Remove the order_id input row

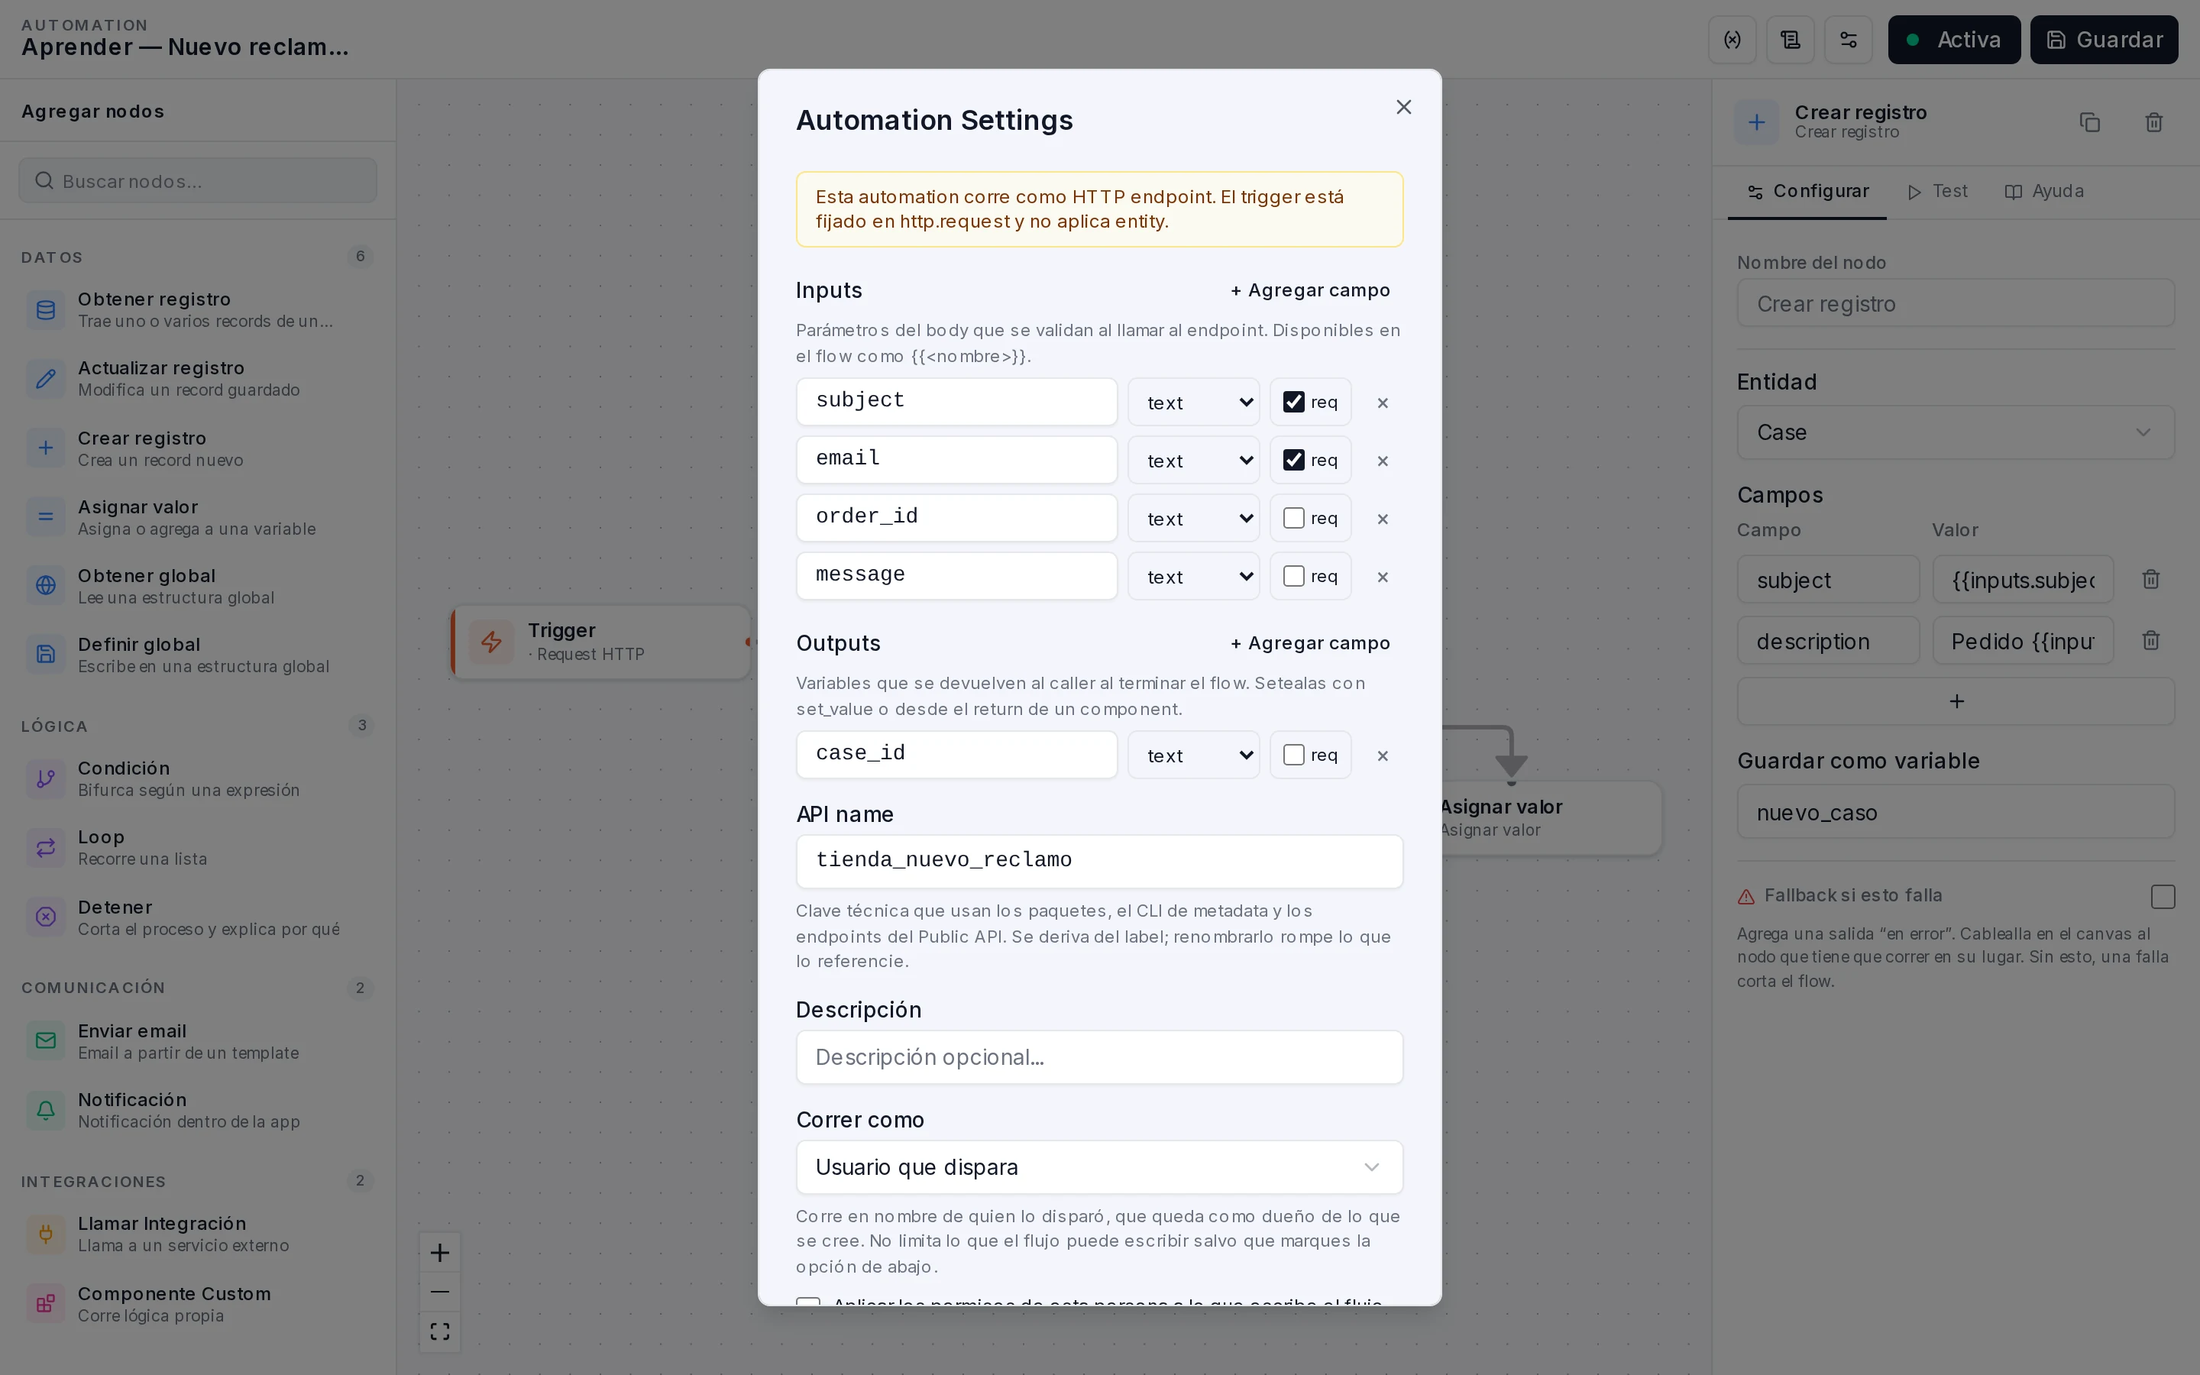tap(1383, 519)
